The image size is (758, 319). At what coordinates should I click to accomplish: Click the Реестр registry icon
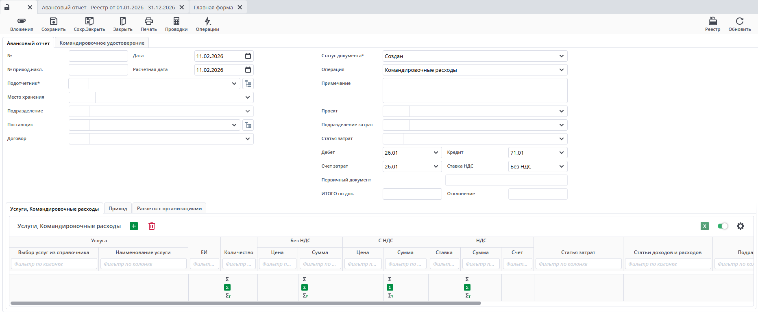[x=712, y=21]
